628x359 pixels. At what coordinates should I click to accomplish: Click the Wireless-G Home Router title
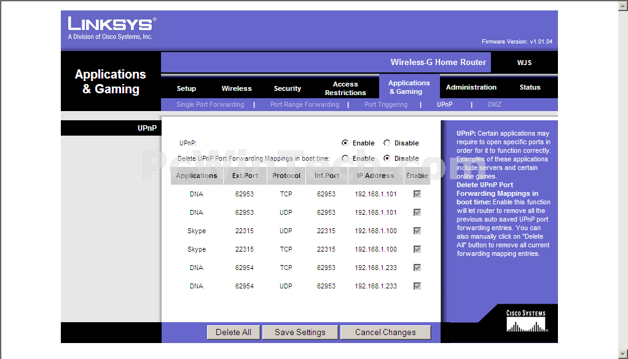pos(438,63)
